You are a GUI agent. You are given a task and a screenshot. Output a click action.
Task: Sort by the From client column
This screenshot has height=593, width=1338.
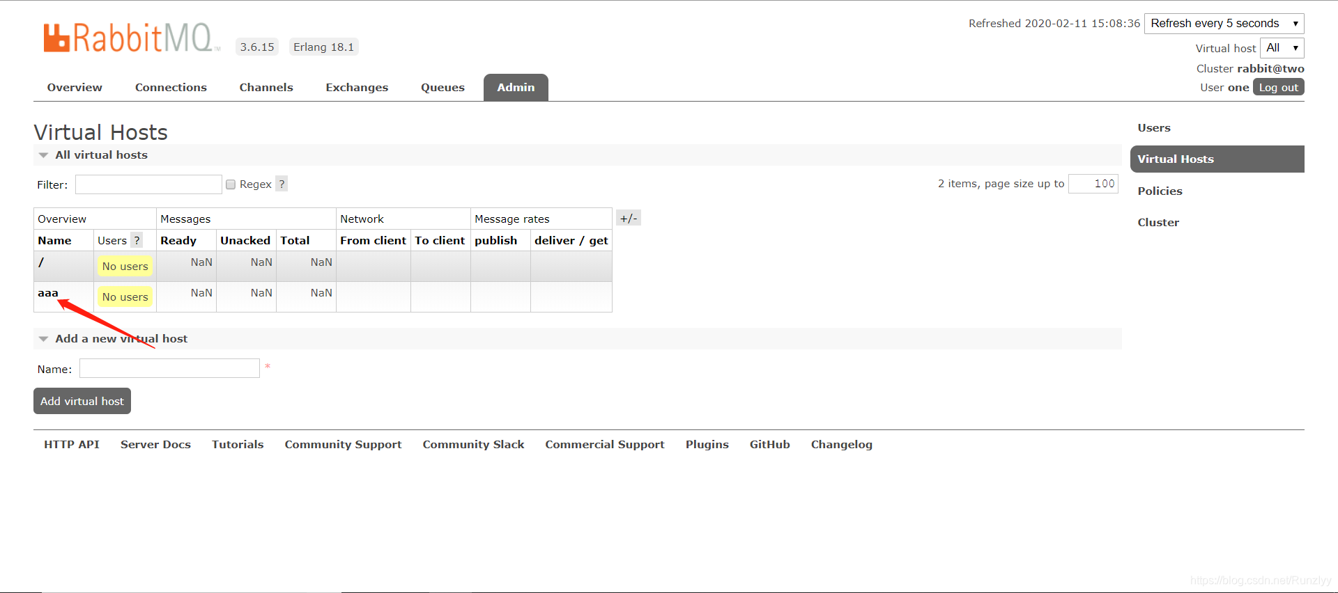coord(373,240)
